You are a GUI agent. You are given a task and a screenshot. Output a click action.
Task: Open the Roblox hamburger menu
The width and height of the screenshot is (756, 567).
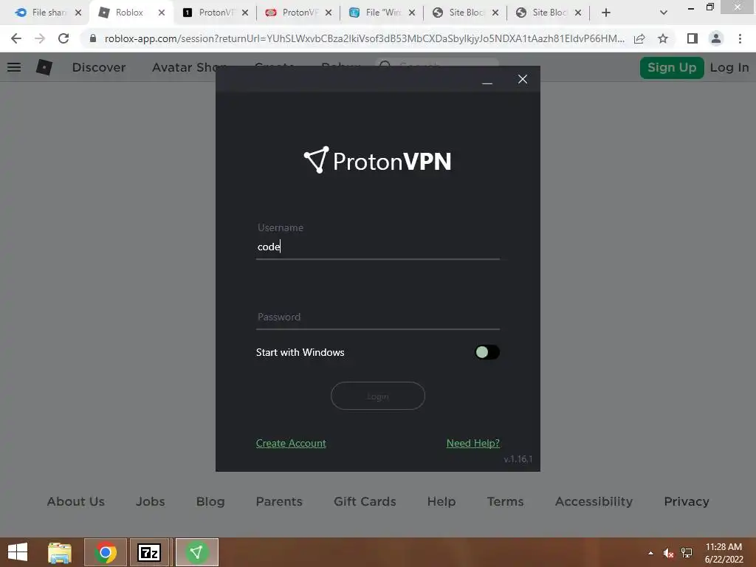(x=14, y=67)
